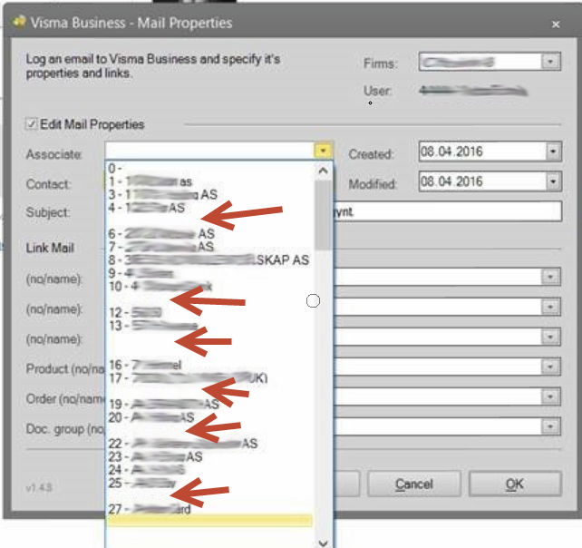
Task: Collapse the Associate dropdown with yellow arrow
Action: pos(323,151)
